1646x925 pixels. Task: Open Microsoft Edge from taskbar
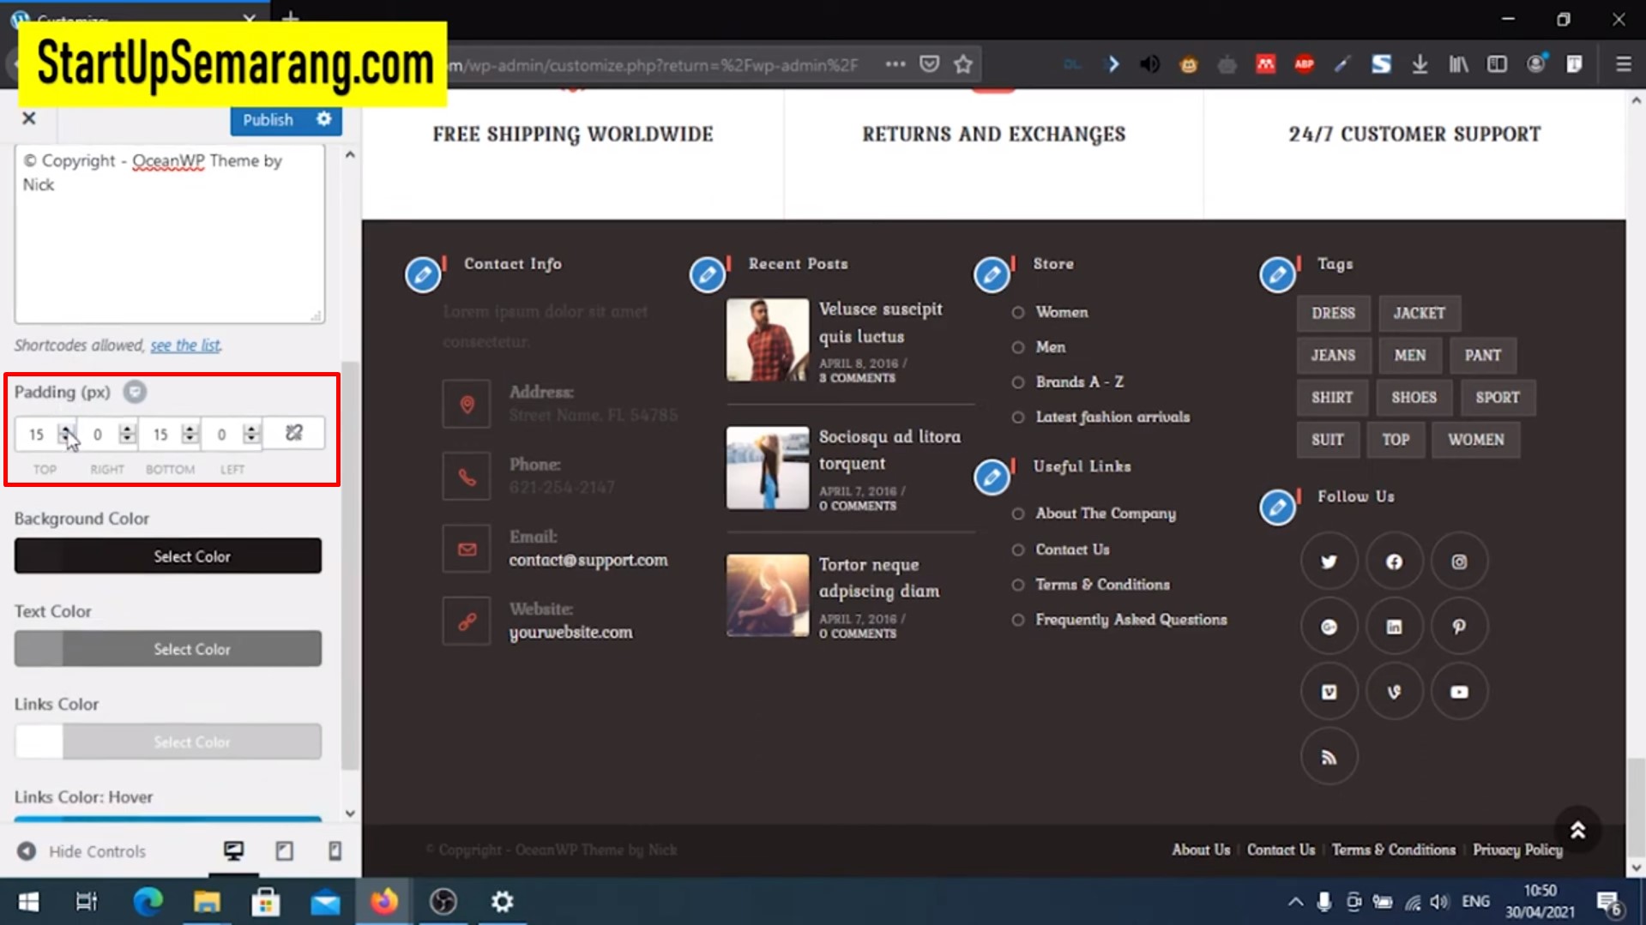pyautogui.click(x=148, y=902)
